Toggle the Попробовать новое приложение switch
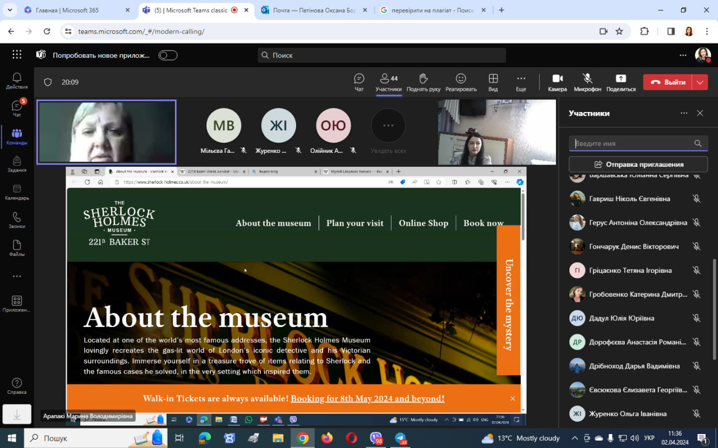Viewport: 718px width, 448px height. pos(168,55)
